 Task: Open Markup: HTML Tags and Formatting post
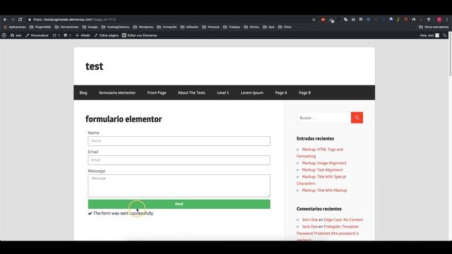[320, 152]
